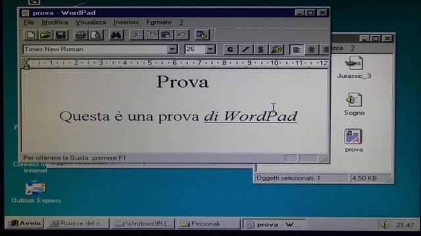Click the prova - W... taskbar button
The height and width of the screenshot is (236, 421).
pyautogui.click(x=274, y=224)
